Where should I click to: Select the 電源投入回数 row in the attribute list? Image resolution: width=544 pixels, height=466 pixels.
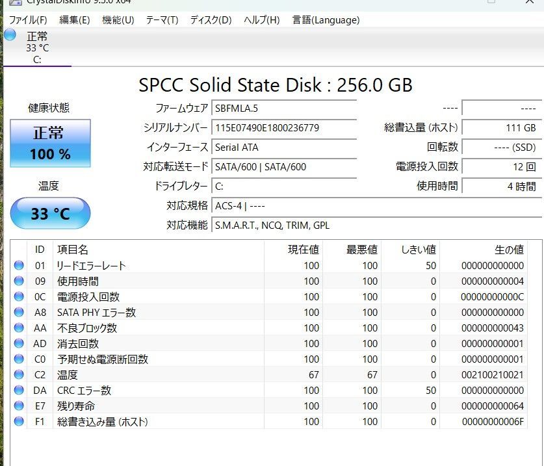tap(269, 296)
